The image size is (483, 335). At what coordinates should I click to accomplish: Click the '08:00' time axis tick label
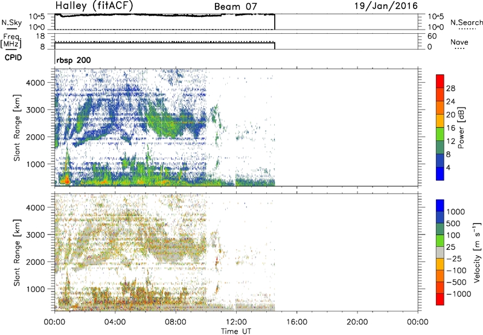click(x=176, y=322)
